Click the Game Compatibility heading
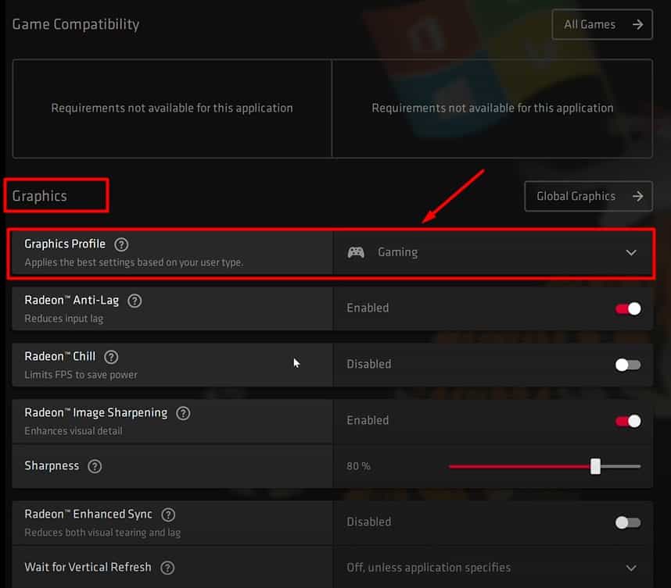 [x=76, y=24]
